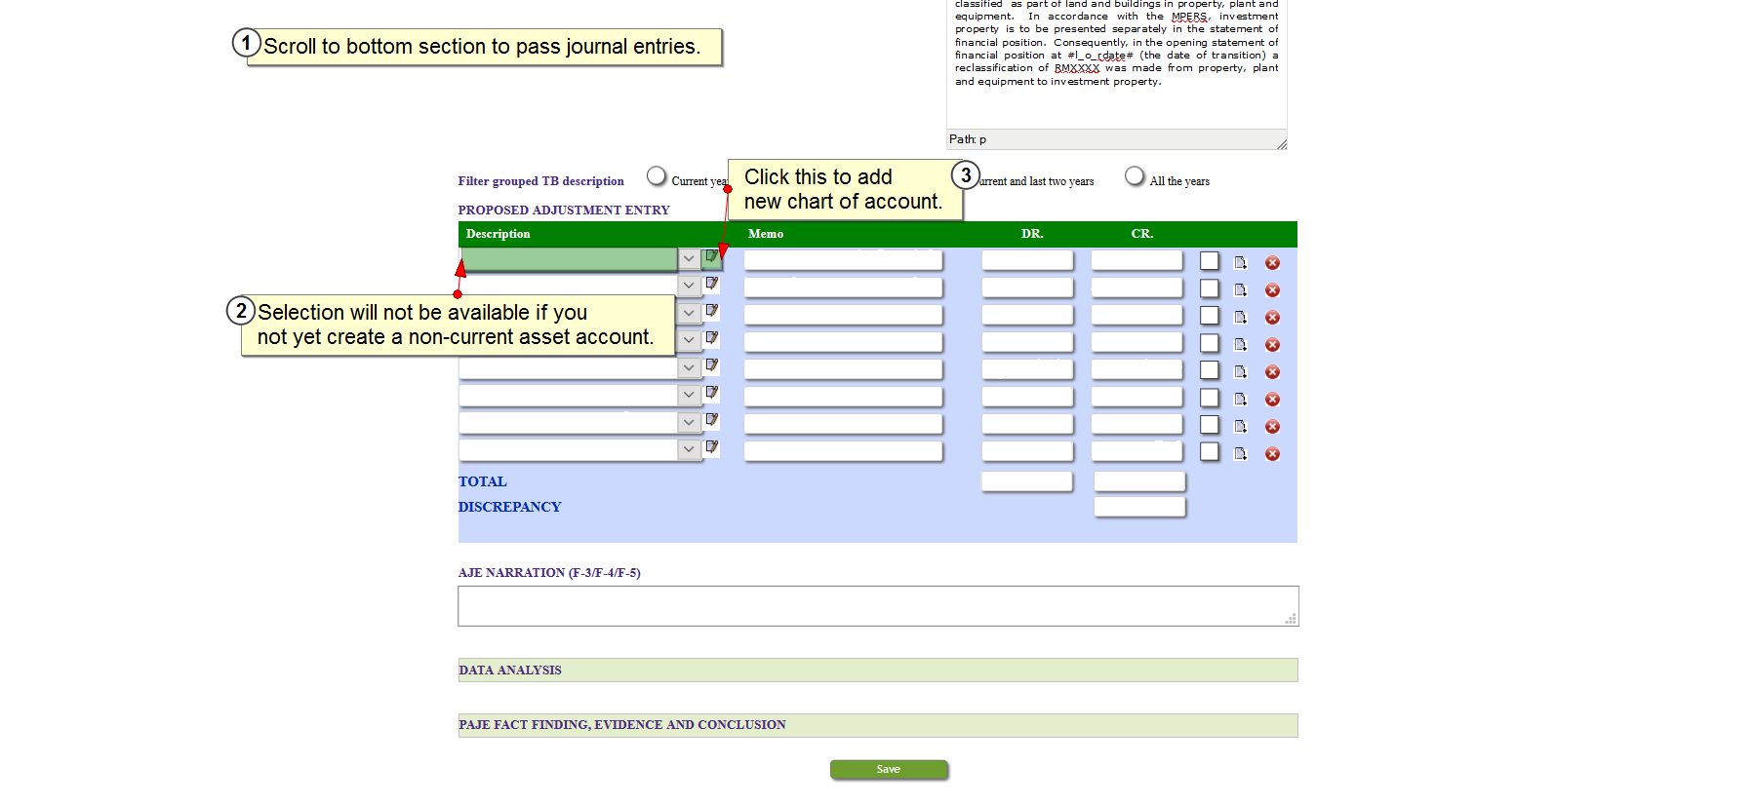This screenshot has width=1755, height=805.
Task: Click the add account icon in the last entry row
Action: tap(712, 447)
